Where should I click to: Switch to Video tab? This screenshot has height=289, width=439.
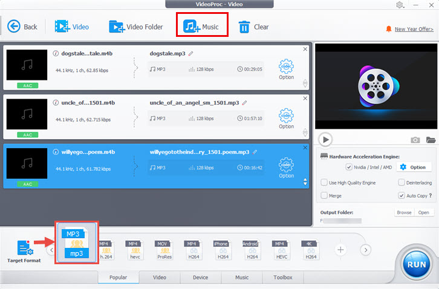pos(159,278)
